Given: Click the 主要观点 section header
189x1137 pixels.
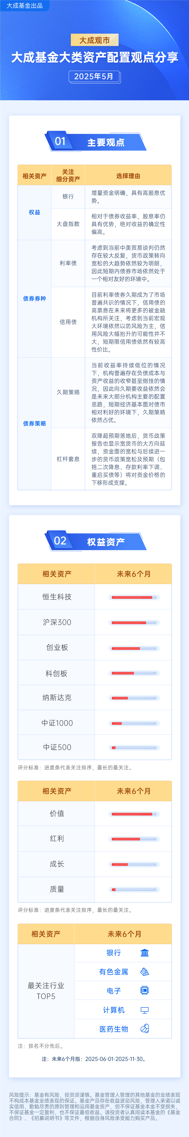Looking at the screenshot, I should (x=106, y=143).
